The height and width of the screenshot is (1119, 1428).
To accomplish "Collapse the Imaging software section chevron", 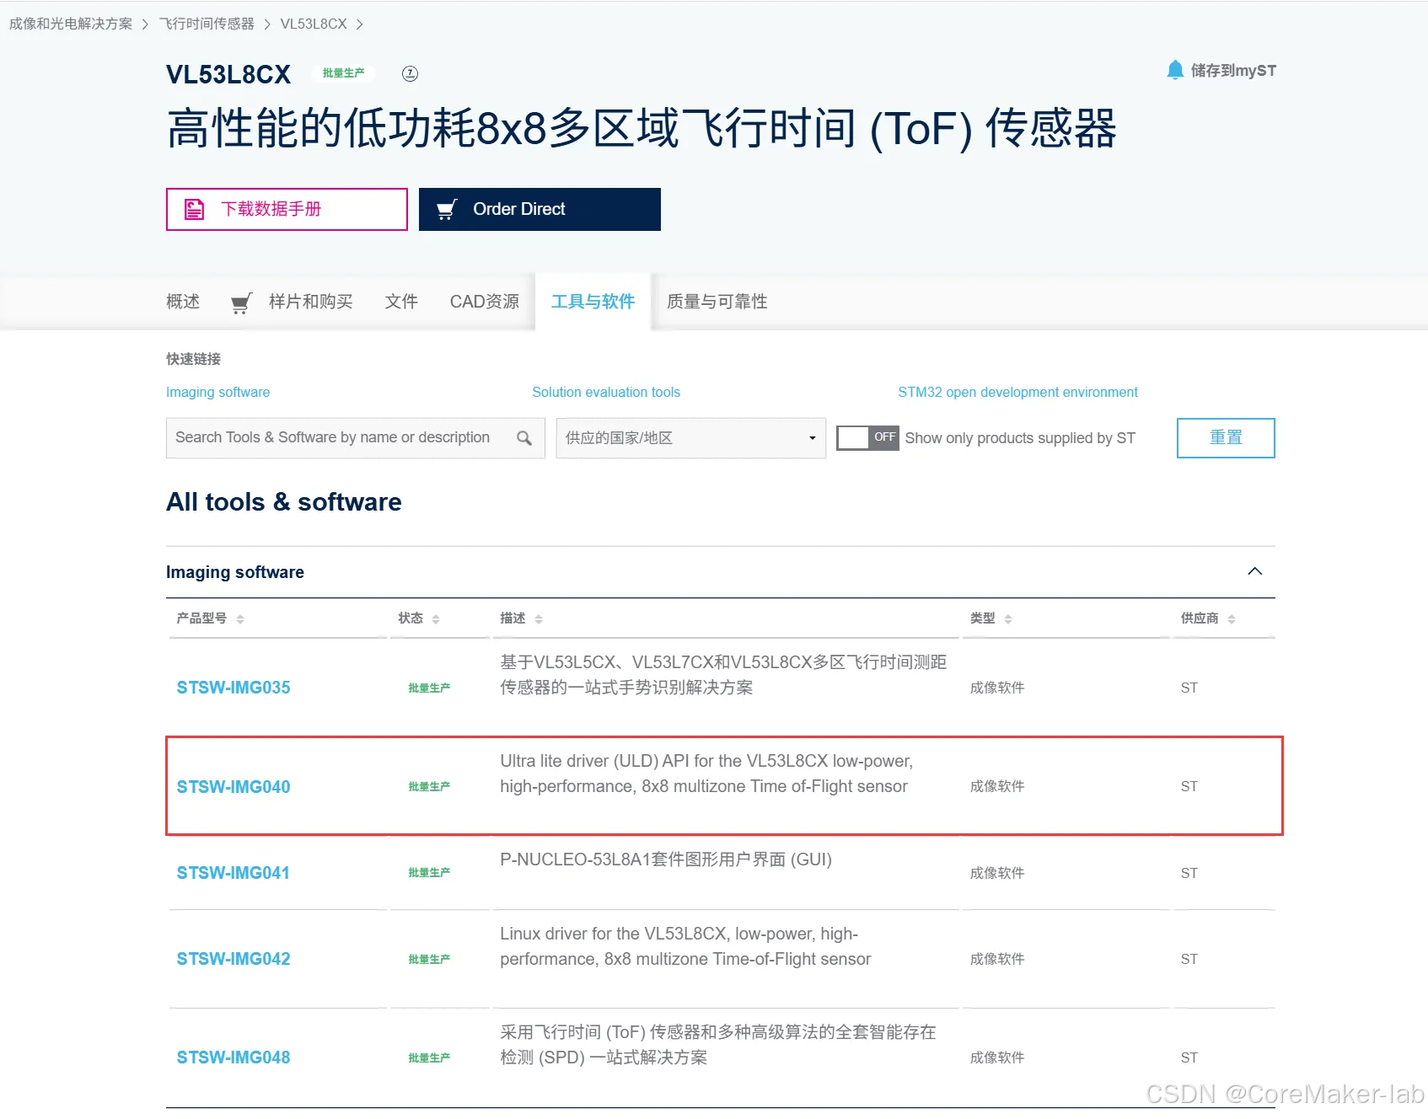I will [1254, 571].
